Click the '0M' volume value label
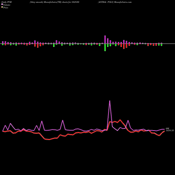 (167, 128)
